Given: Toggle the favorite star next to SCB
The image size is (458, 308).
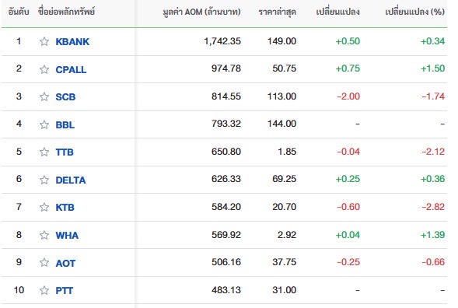Looking at the screenshot, I should (44, 96).
